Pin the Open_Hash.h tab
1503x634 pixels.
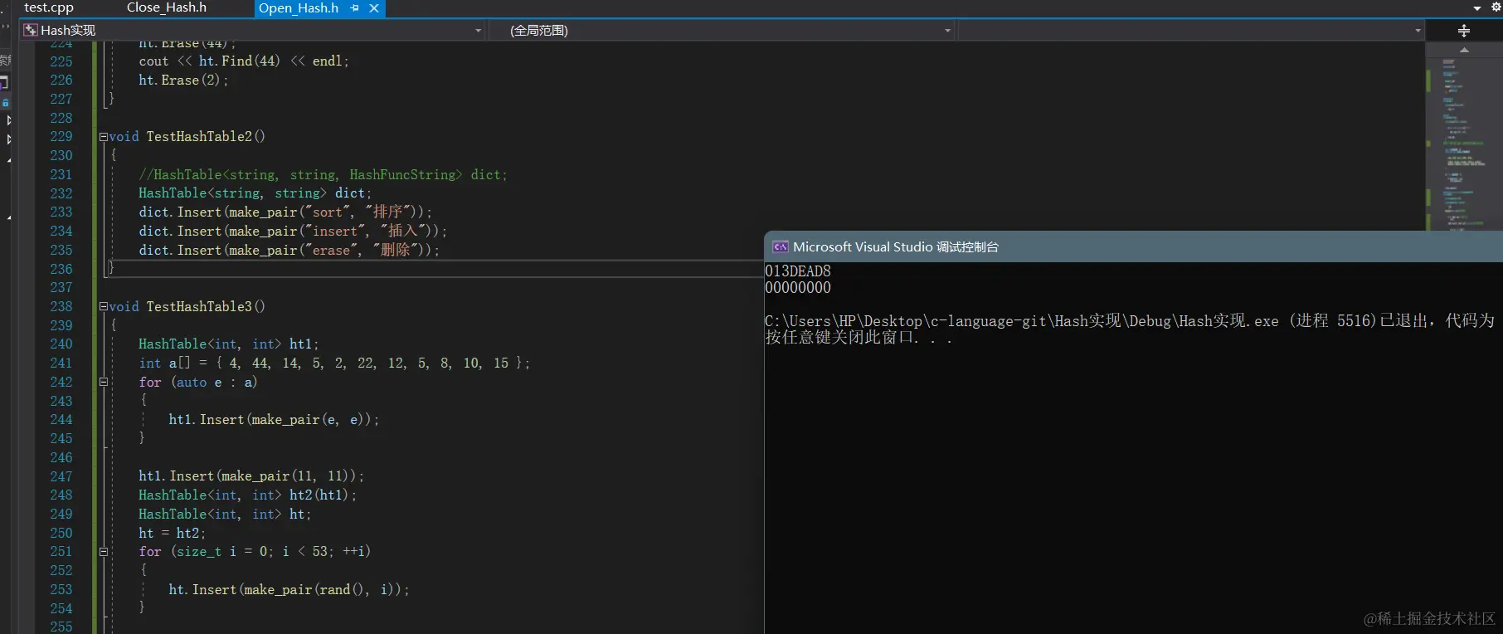point(355,8)
